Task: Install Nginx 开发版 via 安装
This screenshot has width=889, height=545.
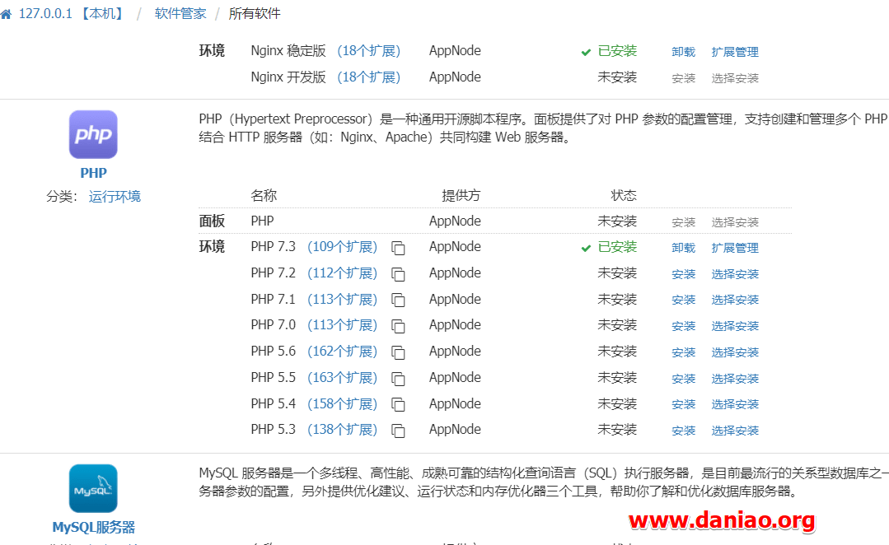Action: pos(683,78)
